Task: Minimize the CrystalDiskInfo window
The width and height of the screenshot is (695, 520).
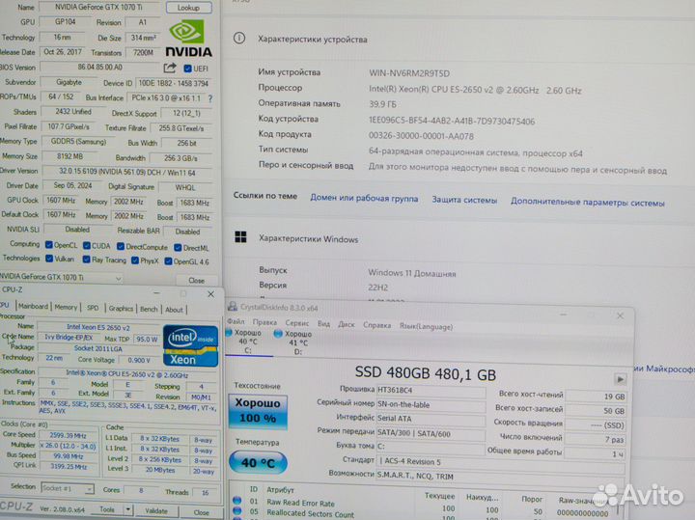Action: click(x=564, y=315)
